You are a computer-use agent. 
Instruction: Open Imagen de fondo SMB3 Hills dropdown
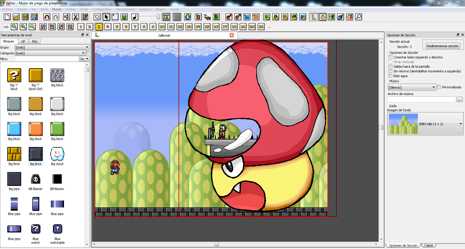(x=425, y=124)
